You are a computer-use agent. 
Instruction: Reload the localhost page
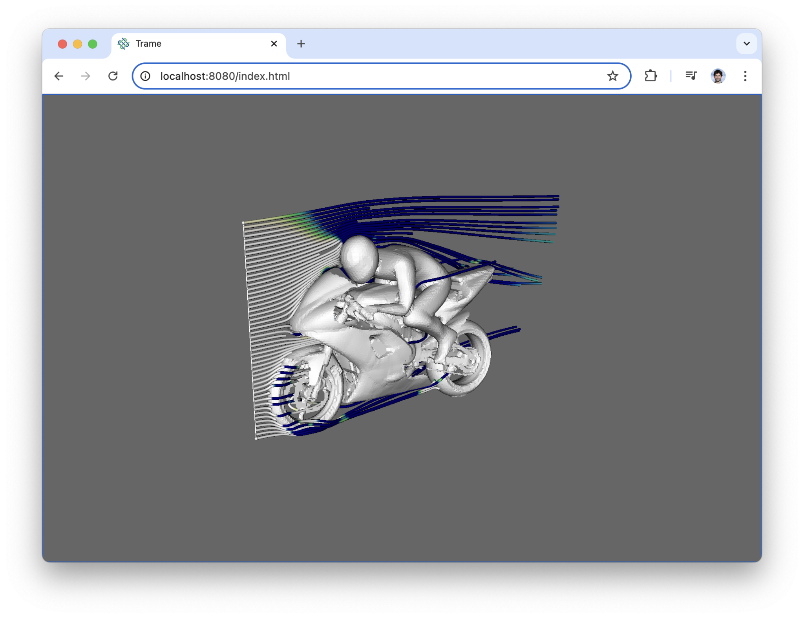tap(113, 76)
